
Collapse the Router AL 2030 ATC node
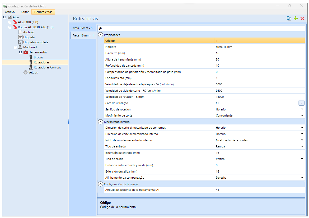[10, 27]
